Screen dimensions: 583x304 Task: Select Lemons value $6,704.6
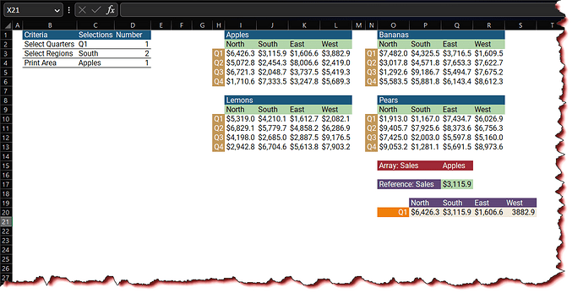tap(272, 147)
